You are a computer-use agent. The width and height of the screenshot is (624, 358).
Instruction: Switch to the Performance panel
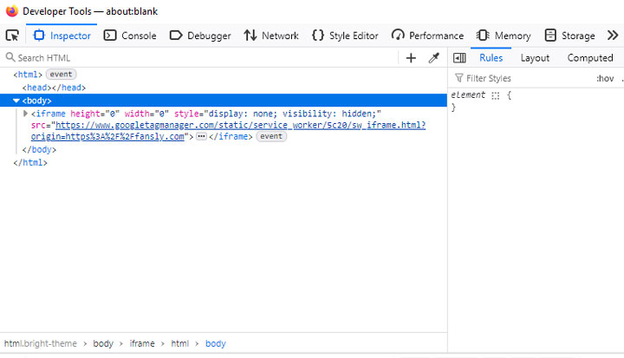click(427, 36)
